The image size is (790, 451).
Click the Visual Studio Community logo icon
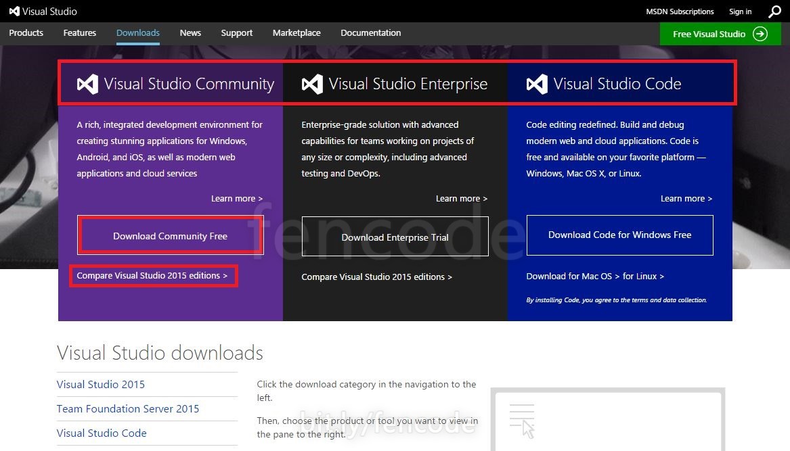tap(88, 84)
